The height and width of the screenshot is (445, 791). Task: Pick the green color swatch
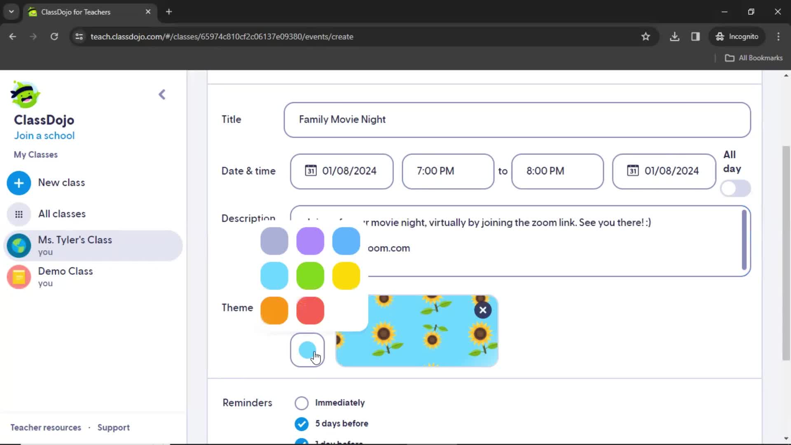click(310, 276)
